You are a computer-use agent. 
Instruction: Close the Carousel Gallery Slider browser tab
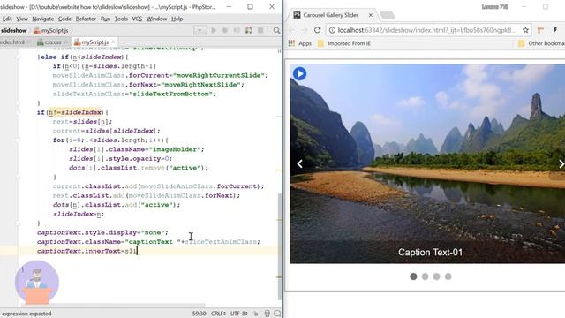(371, 15)
